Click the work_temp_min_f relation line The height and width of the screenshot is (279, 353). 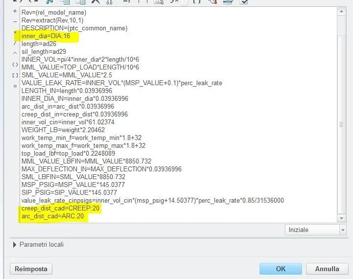(x=81, y=138)
